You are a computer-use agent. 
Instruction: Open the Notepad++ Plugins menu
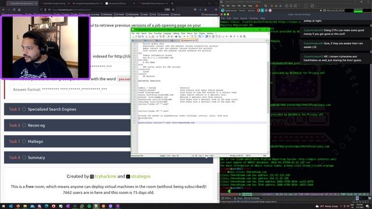(x=202, y=34)
